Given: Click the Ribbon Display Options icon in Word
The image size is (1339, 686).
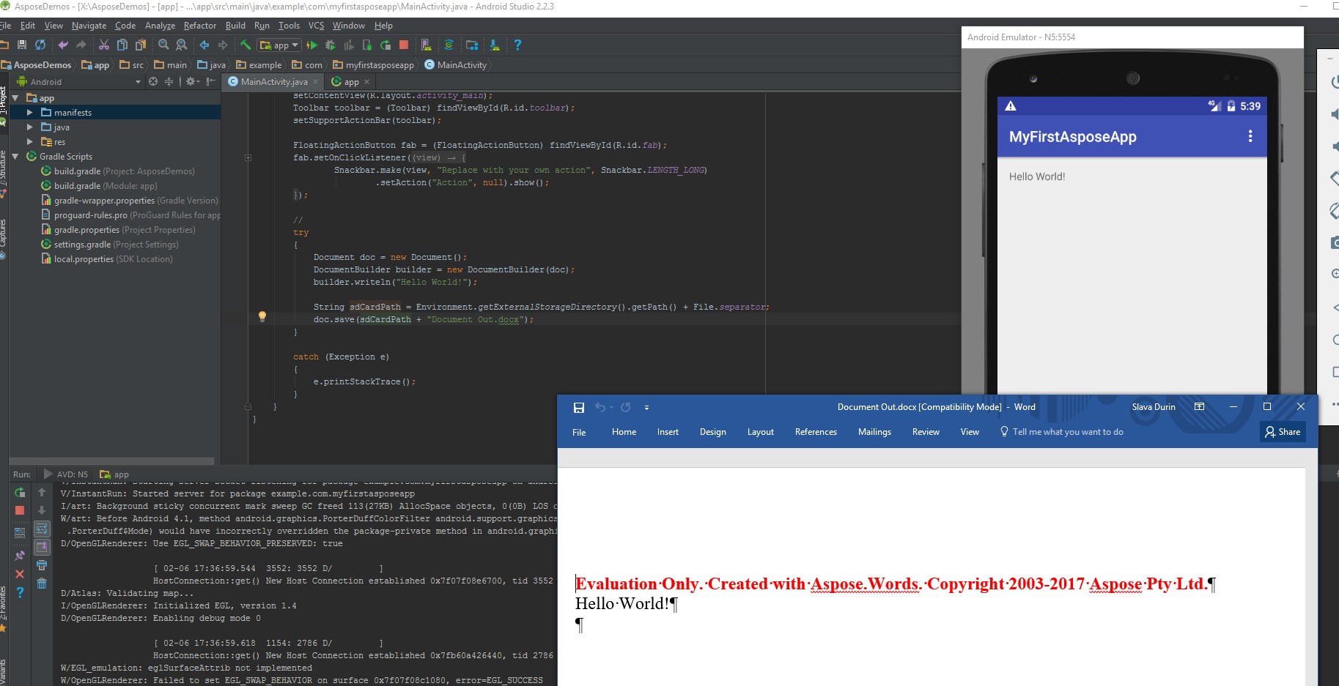Looking at the screenshot, I should [1199, 406].
